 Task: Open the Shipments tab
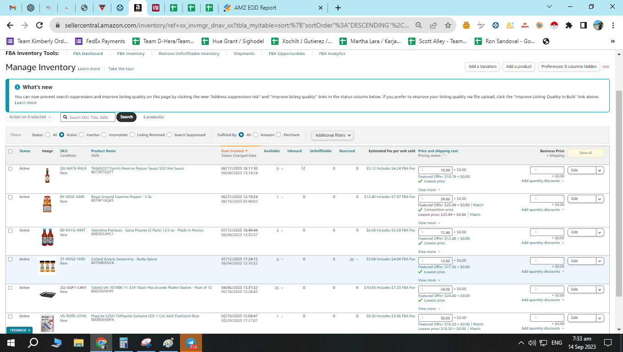click(244, 54)
